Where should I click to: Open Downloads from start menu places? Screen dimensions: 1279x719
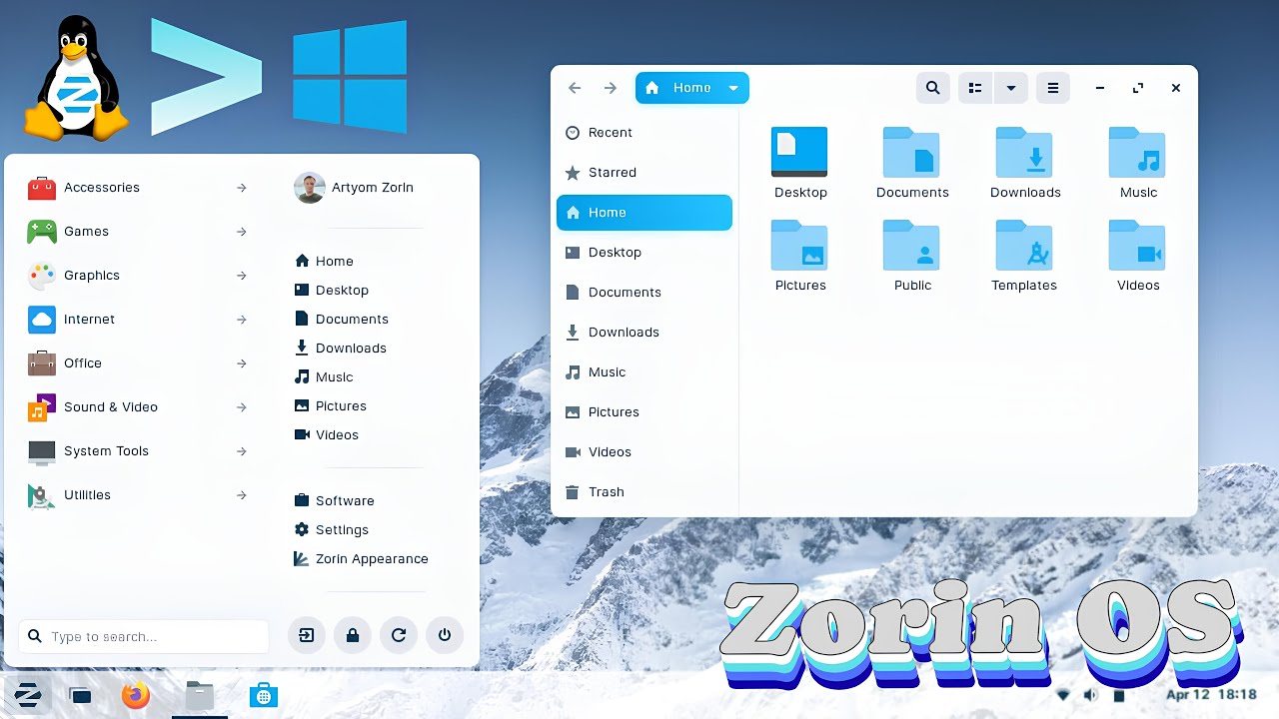[x=341, y=348]
